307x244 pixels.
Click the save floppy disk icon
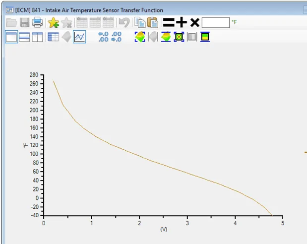[25, 22]
